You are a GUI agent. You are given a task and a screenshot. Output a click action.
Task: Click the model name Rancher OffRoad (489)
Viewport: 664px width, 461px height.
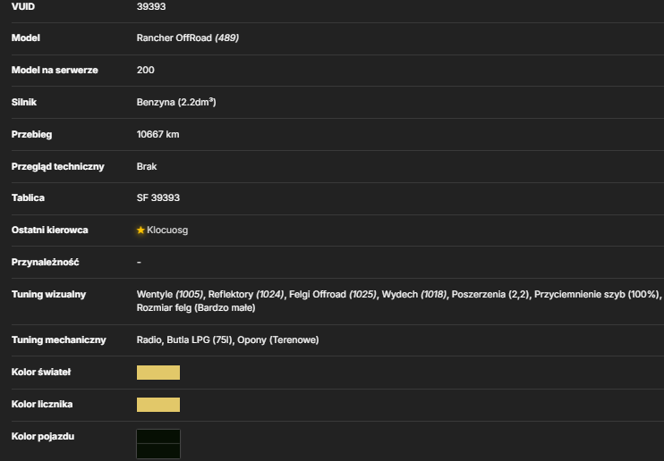click(x=188, y=38)
